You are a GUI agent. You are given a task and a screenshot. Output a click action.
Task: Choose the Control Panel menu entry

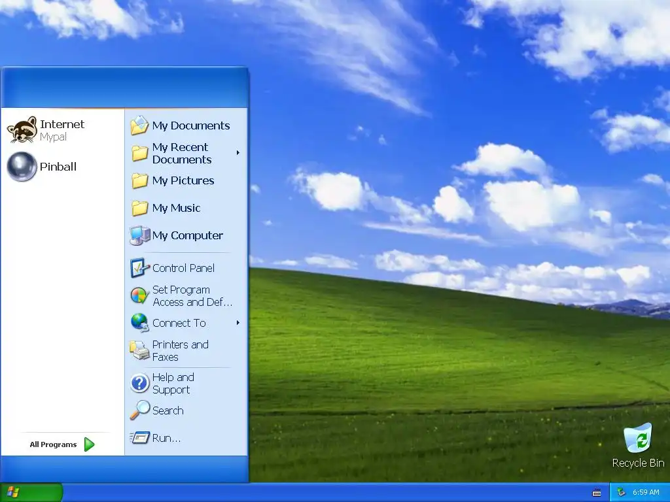(186, 267)
